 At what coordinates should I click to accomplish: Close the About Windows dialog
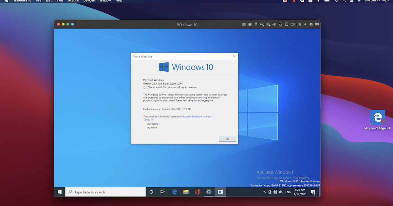[x=234, y=56]
